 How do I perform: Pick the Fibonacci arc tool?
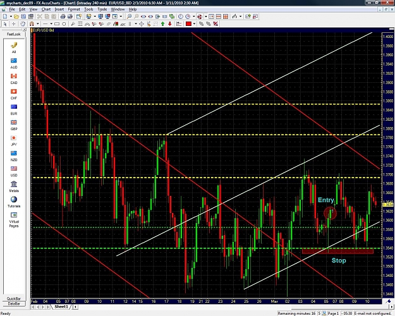(87, 24)
